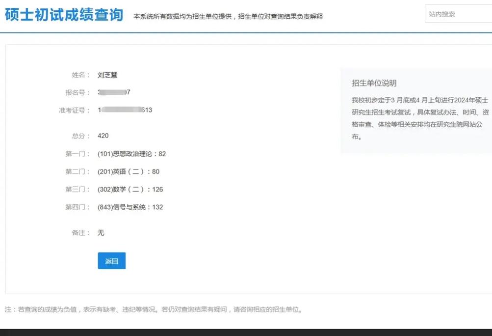Click the header disclaimer about 招生单位 data
Viewport: 492px width, 336px height.
point(228,16)
